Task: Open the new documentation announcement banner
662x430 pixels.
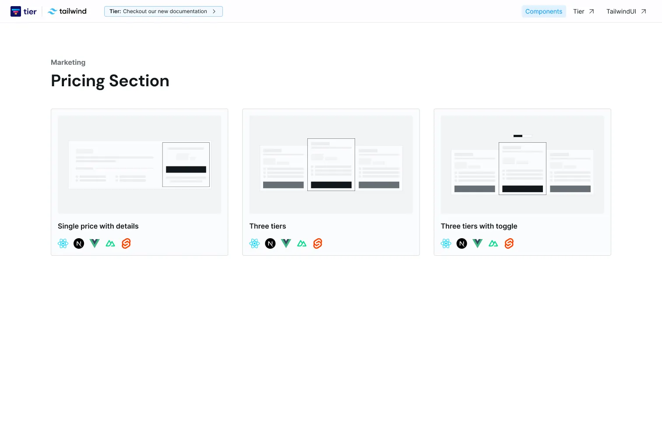Action: pos(163,11)
